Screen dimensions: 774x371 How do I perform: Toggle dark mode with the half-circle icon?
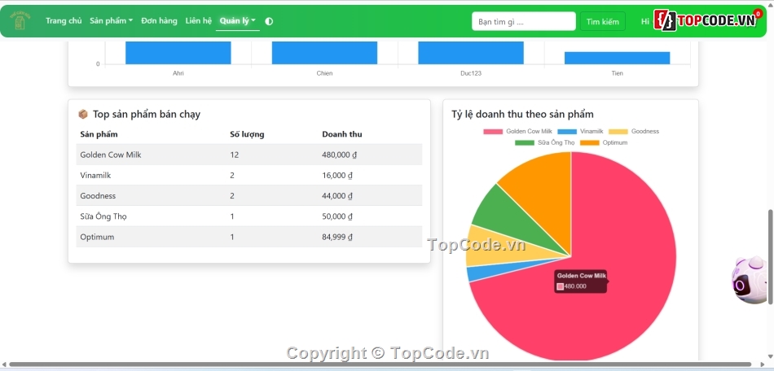[x=270, y=21]
